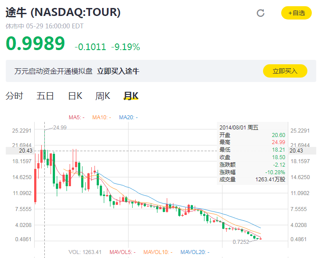Click the 20.43 crosshair price on left axis

point(26,151)
